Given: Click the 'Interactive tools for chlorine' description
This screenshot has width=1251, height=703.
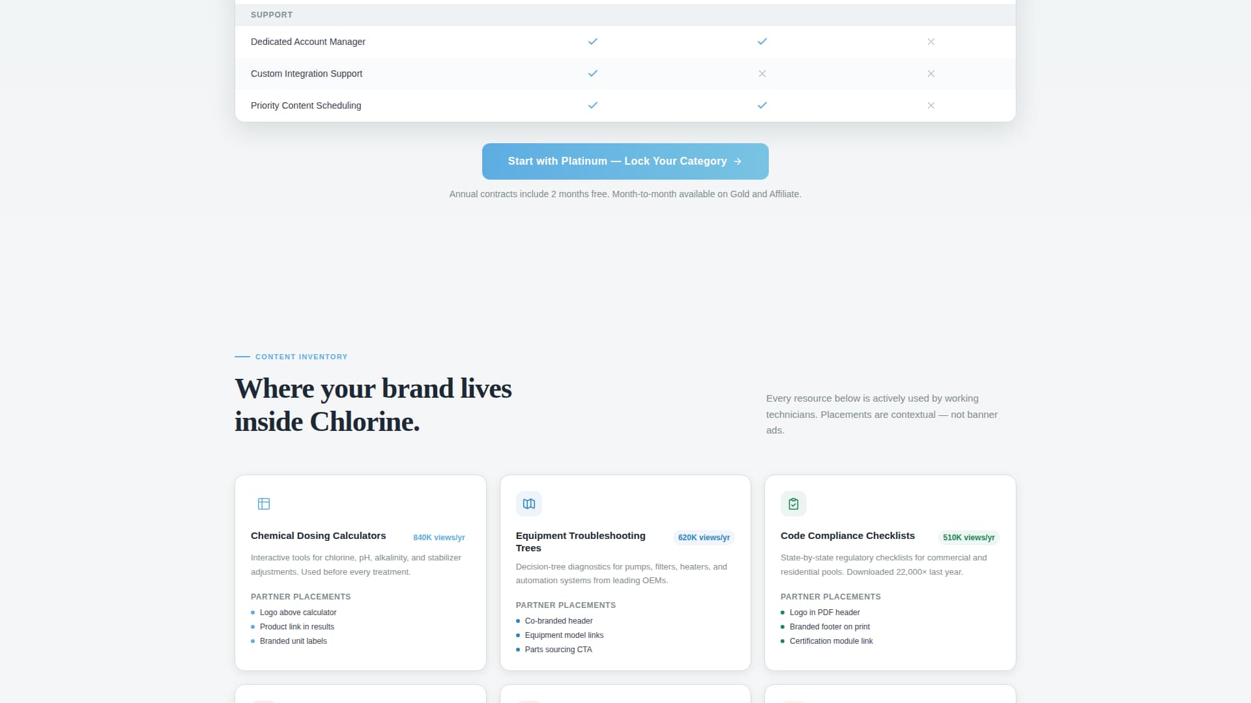Looking at the screenshot, I should tap(356, 565).
